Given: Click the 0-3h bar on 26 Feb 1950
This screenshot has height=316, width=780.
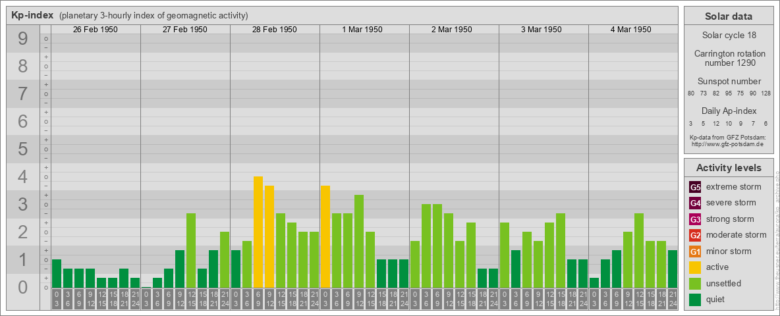Looking at the screenshot, I should tap(57, 273).
